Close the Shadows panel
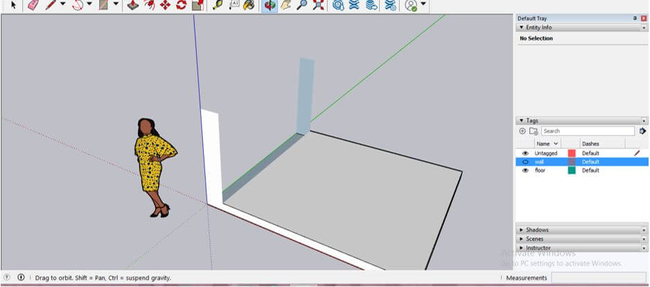 click(644, 230)
